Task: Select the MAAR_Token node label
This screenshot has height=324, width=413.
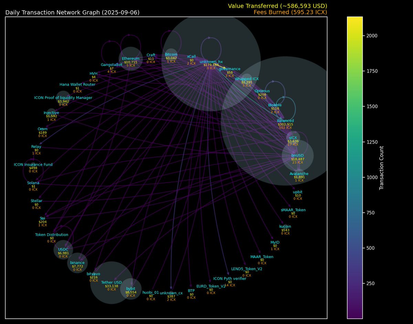Action: pos(262,256)
